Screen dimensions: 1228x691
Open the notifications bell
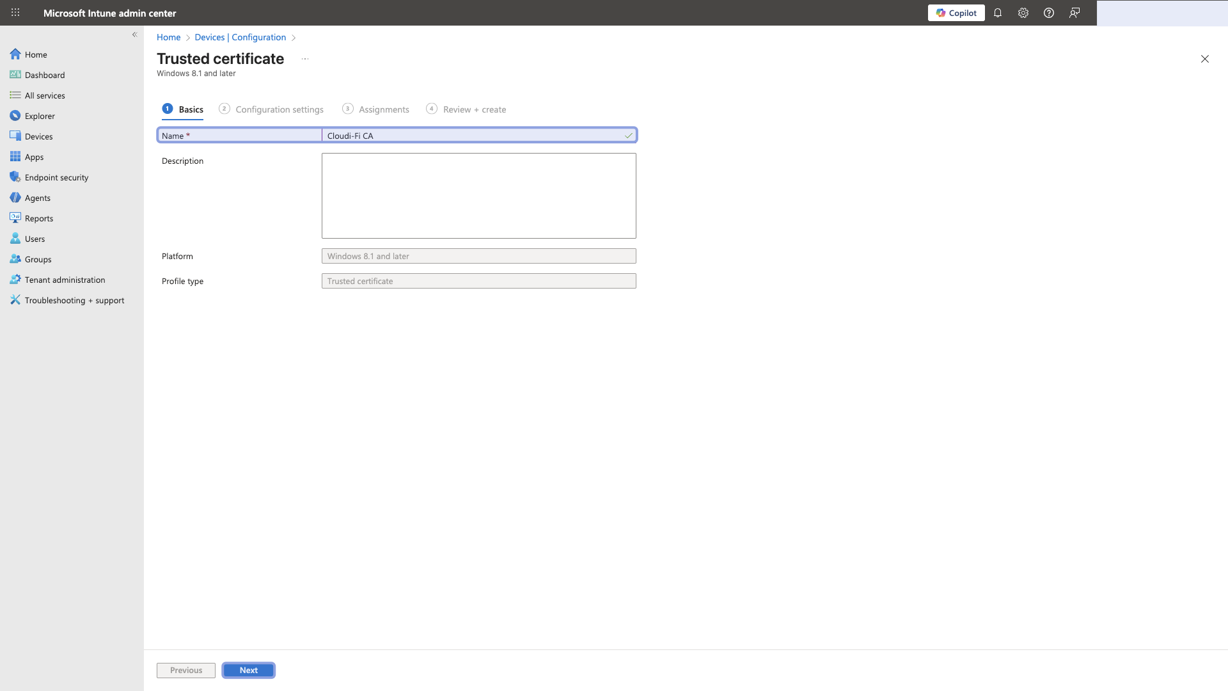tap(998, 13)
